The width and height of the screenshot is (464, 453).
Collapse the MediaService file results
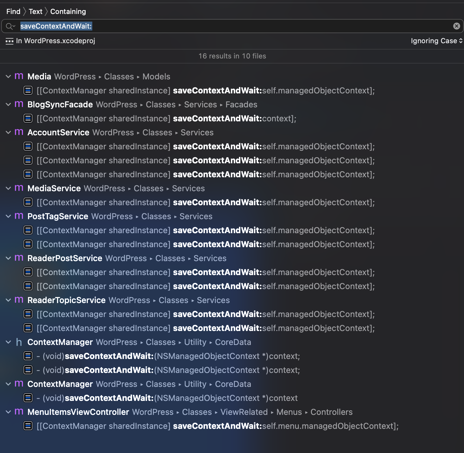(x=8, y=188)
